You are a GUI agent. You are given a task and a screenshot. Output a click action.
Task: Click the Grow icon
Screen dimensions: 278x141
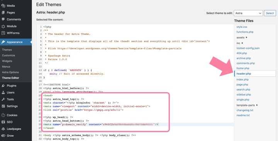(3, 136)
